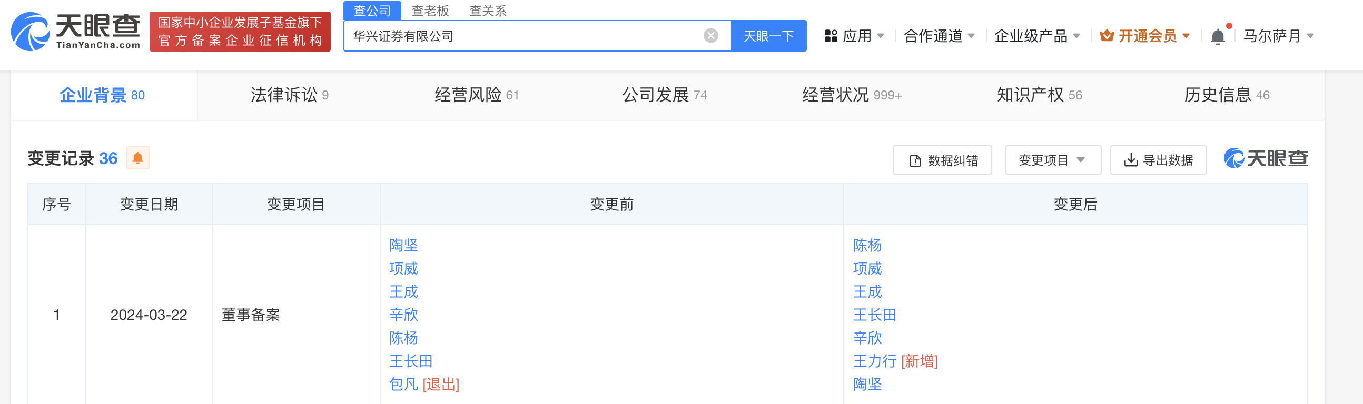Open 王长田 link in 变更前 column
This screenshot has width=1363, height=404.
click(x=411, y=361)
